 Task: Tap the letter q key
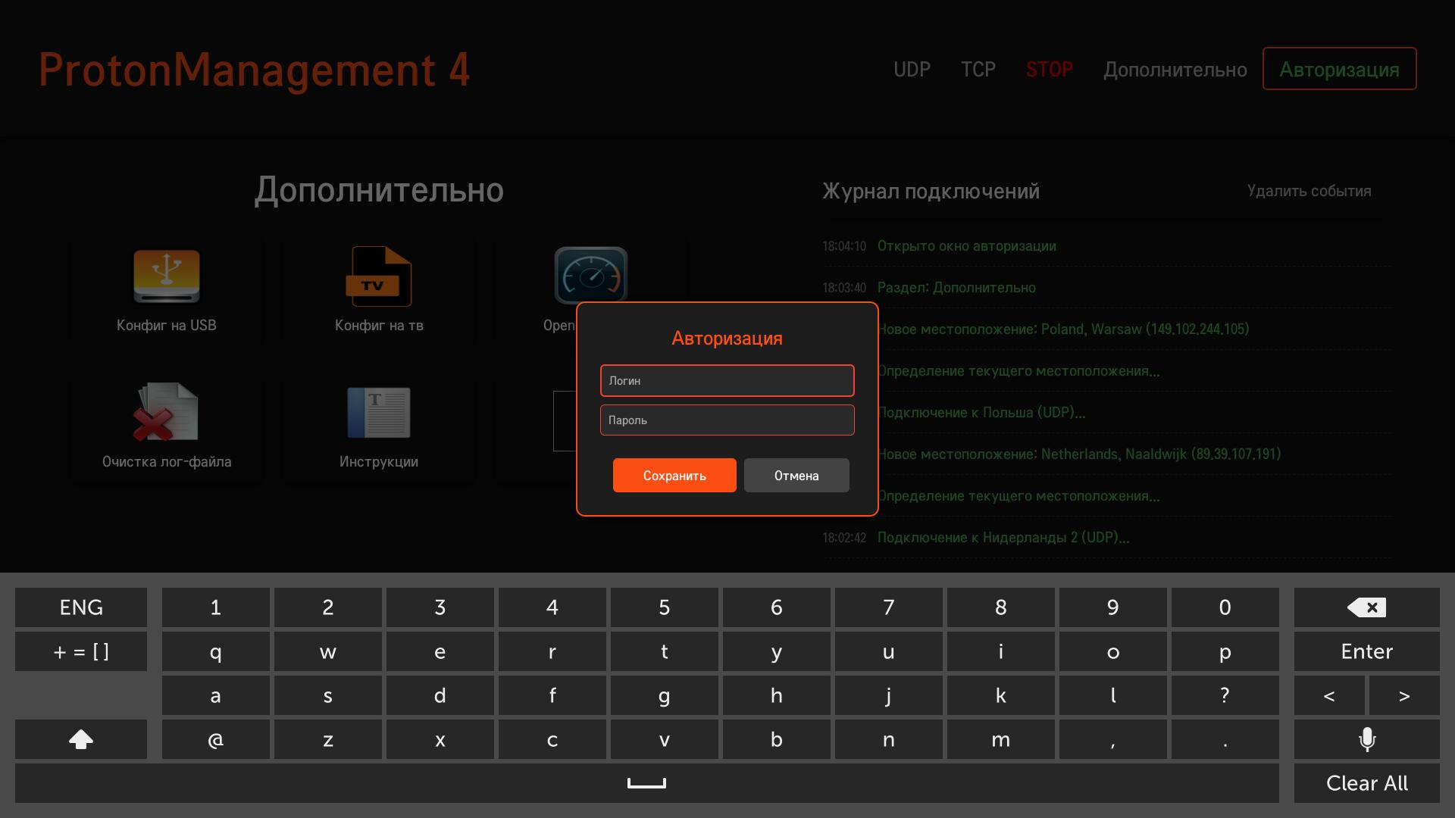coord(216,651)
